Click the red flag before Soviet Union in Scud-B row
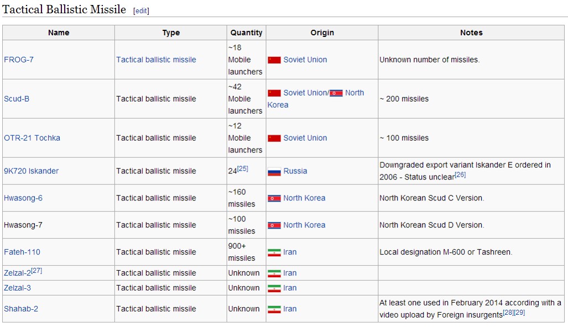 tap(274, 93)
